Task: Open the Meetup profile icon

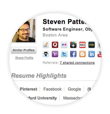Action: pos(82,45)
